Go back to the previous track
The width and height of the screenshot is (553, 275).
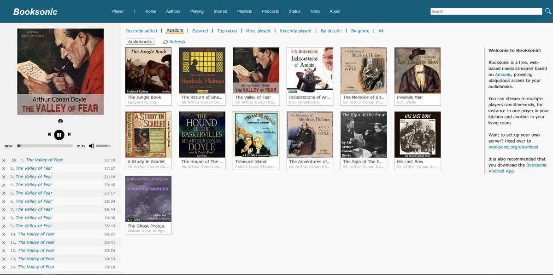pos(49,134)
